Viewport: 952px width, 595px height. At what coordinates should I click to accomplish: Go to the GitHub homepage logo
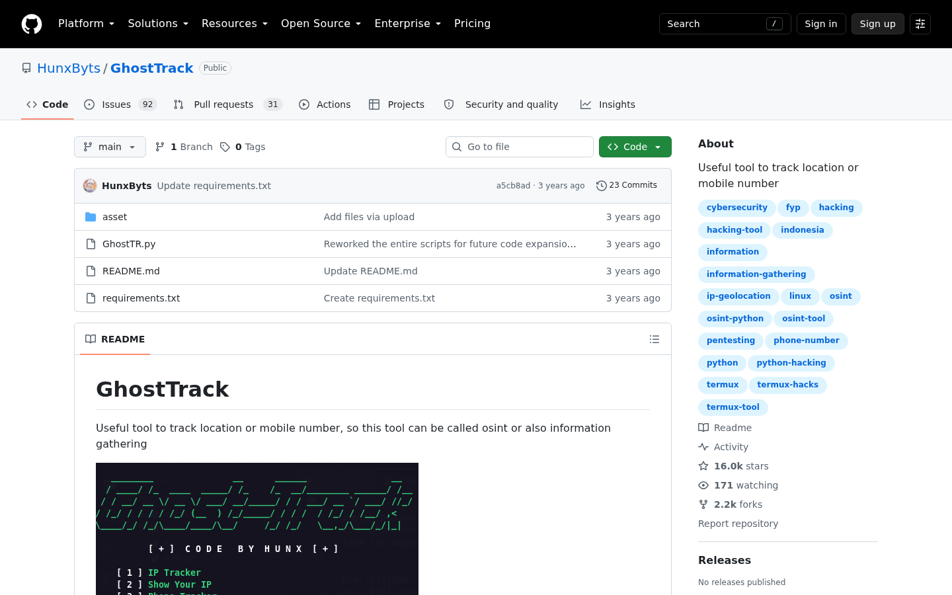(x=32, y=24)
